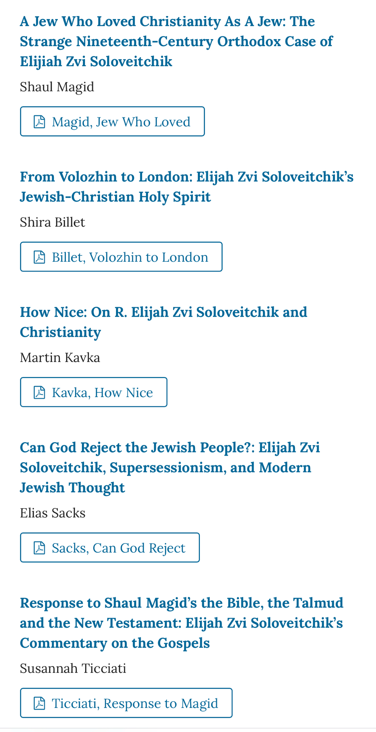
Task: Select author name Martin Kavka
Action: coord(60,358)
